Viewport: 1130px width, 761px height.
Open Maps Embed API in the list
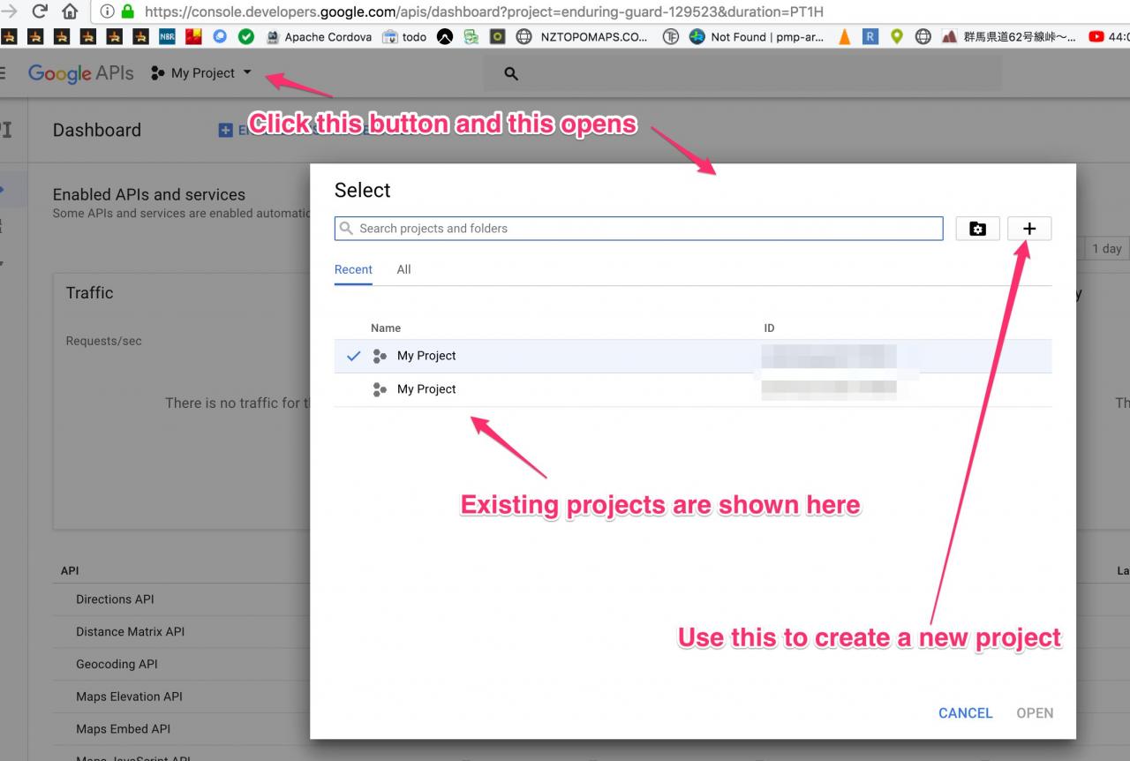coord(123,729)
